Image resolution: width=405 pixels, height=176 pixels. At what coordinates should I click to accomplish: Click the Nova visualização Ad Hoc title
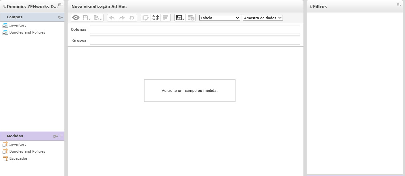99,6
